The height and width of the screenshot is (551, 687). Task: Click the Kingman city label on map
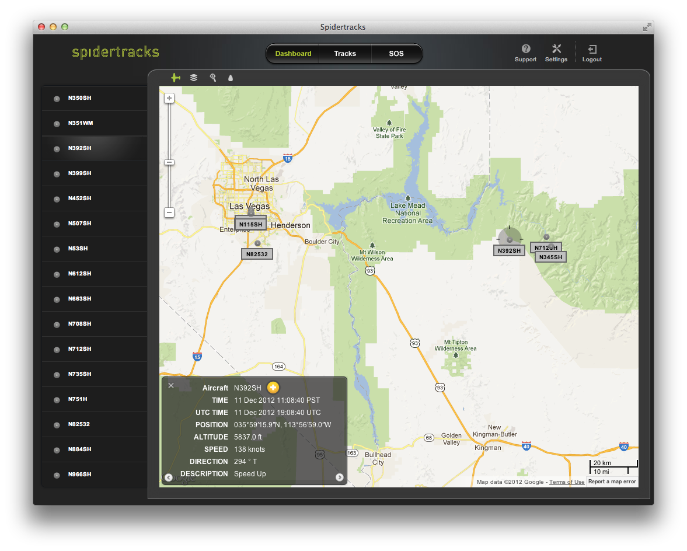click(x=487, y=448)
